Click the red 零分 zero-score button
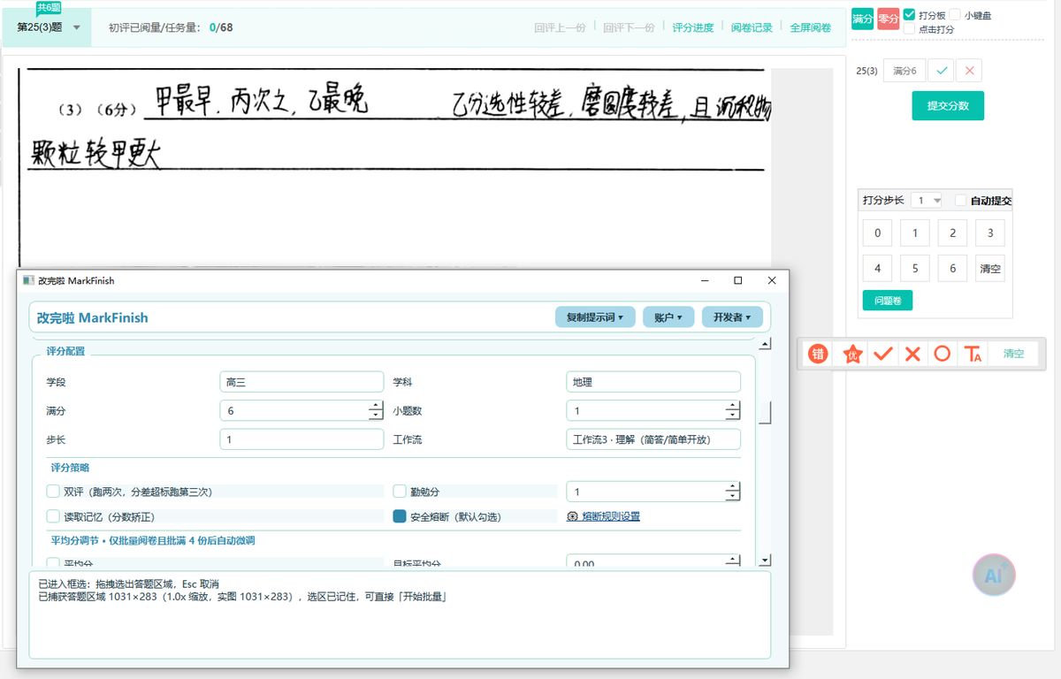 pos(889,19)
